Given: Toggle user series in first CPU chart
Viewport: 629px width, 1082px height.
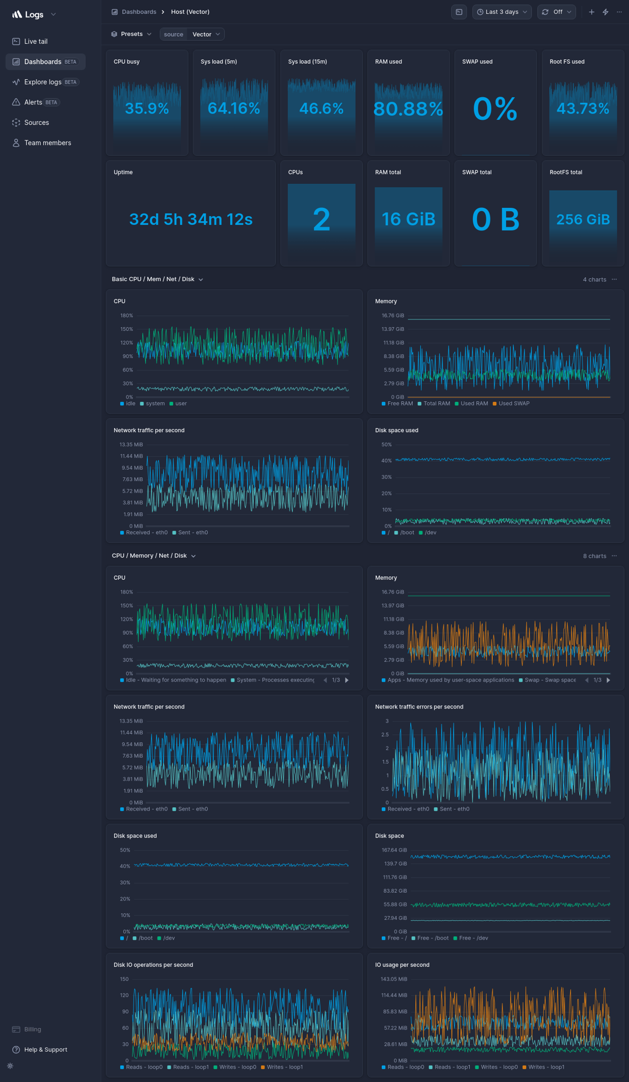Looking at the screenshot, I should point(178,403).
